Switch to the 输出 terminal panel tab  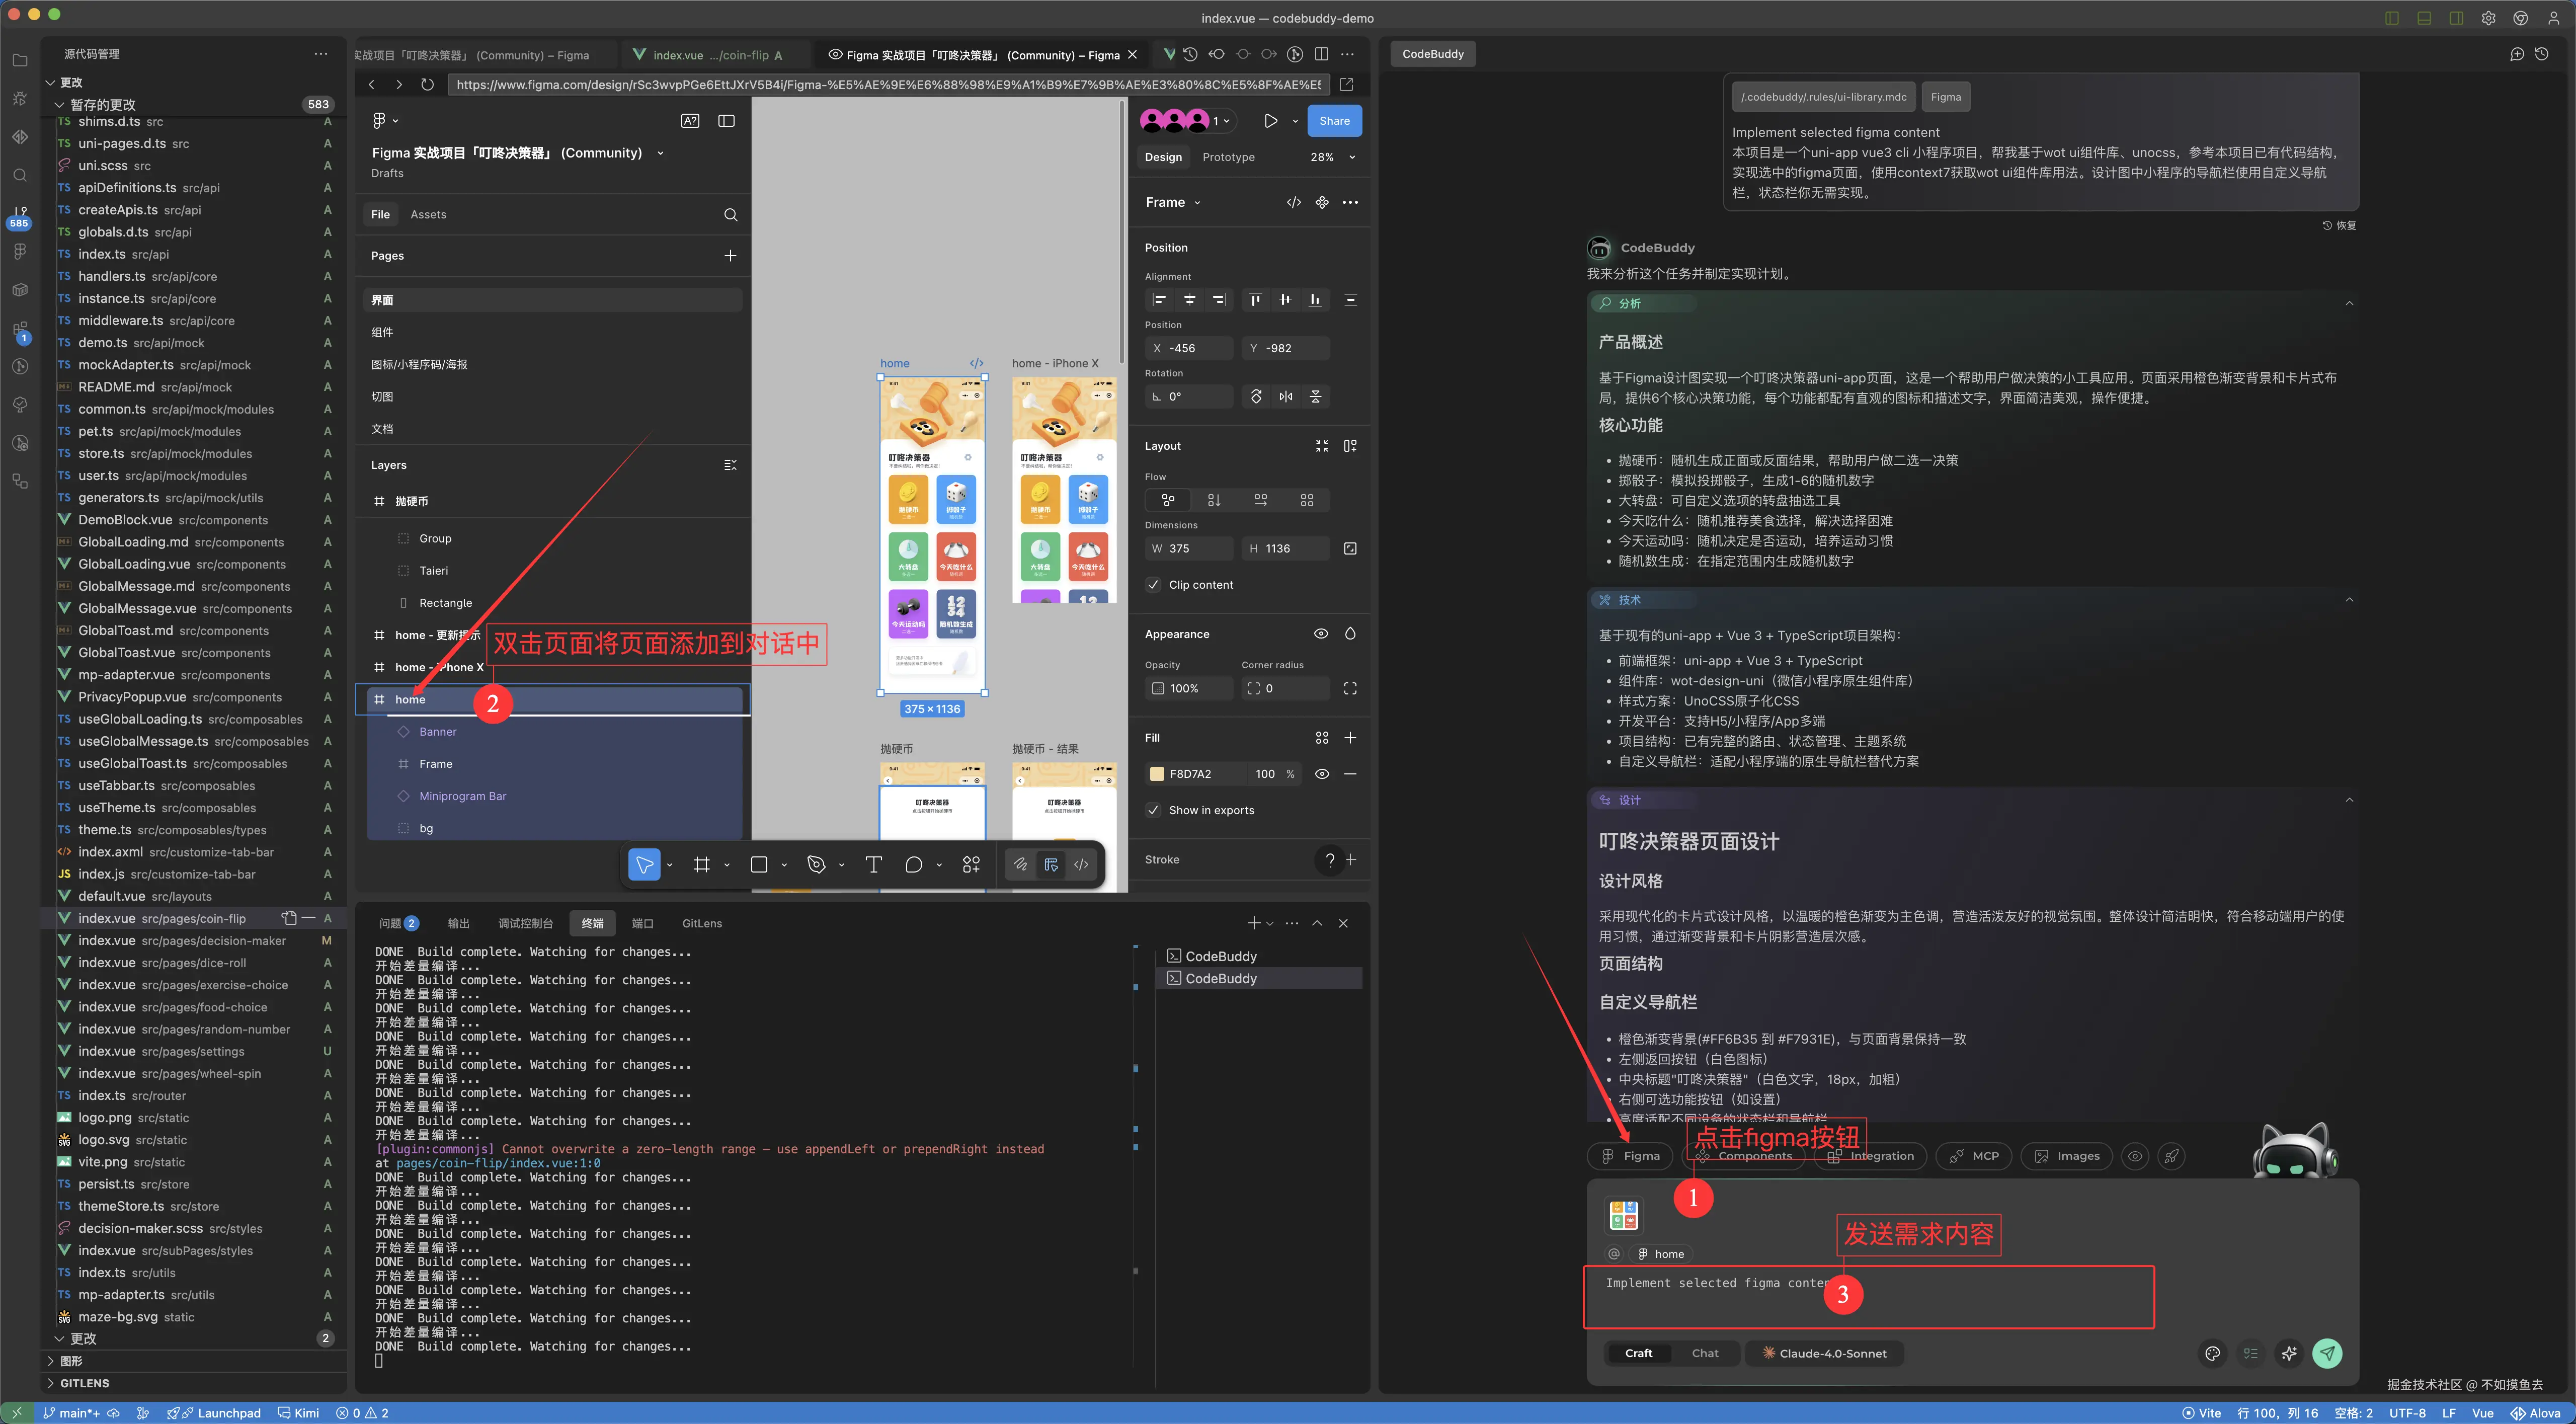tap(458, 923)
